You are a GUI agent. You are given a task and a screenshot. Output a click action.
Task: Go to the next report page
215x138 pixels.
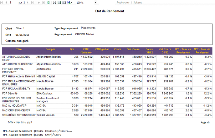click(27, 2)
